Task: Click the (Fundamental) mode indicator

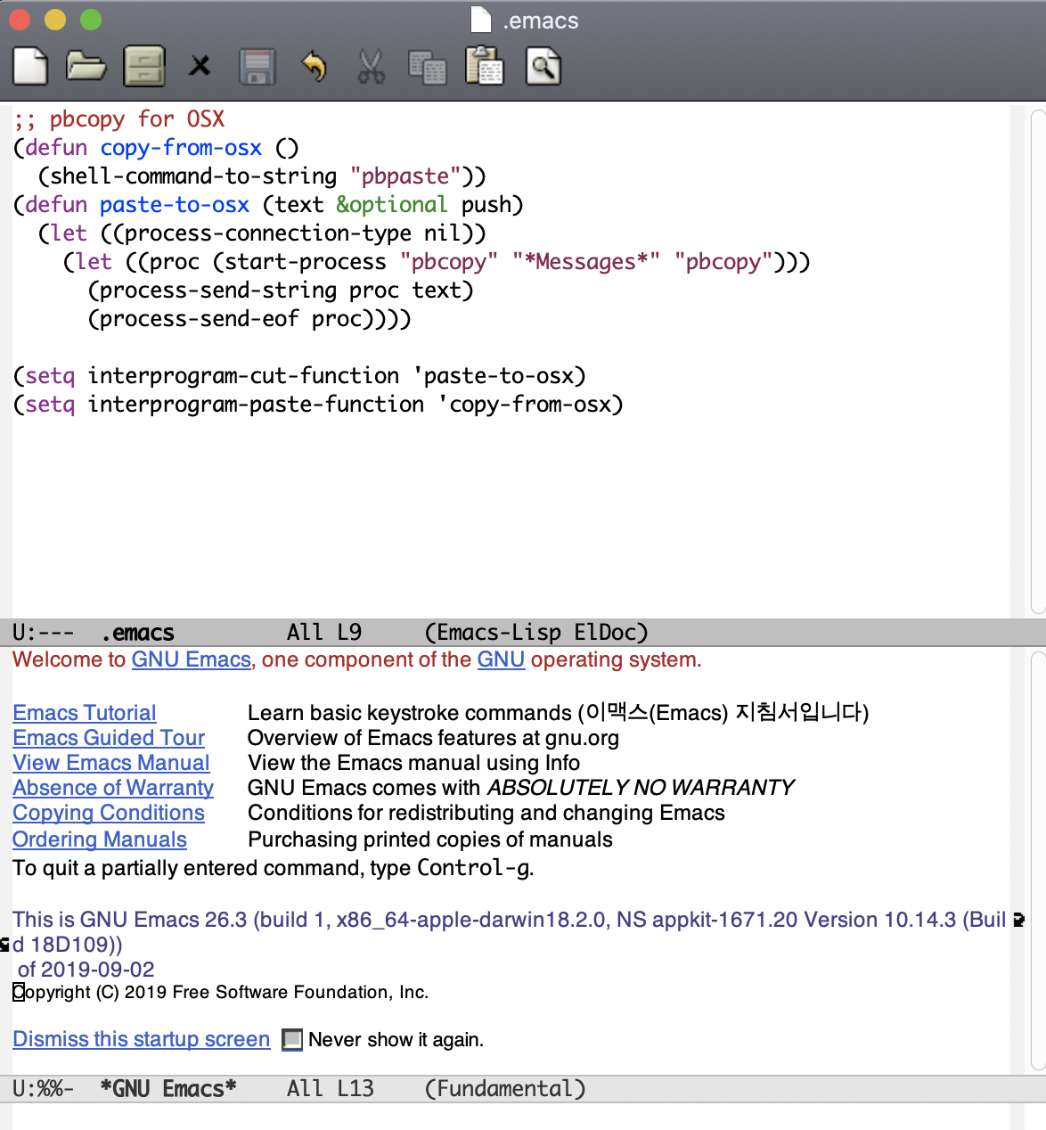Action: 505,1089
